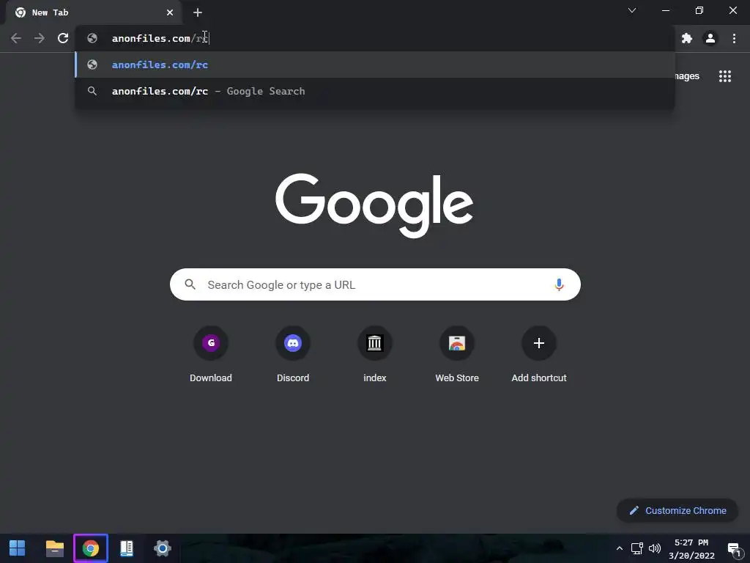Select the anonfiles.com/rc URL suggestion

[x=375, y=65]
